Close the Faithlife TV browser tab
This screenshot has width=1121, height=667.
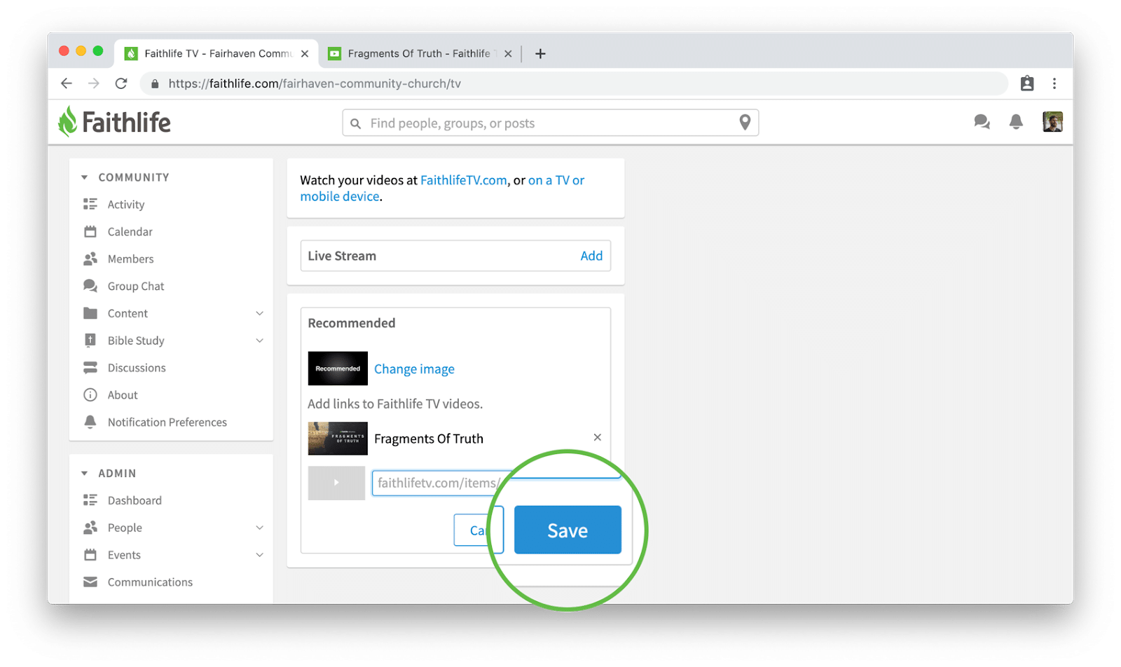305,54
